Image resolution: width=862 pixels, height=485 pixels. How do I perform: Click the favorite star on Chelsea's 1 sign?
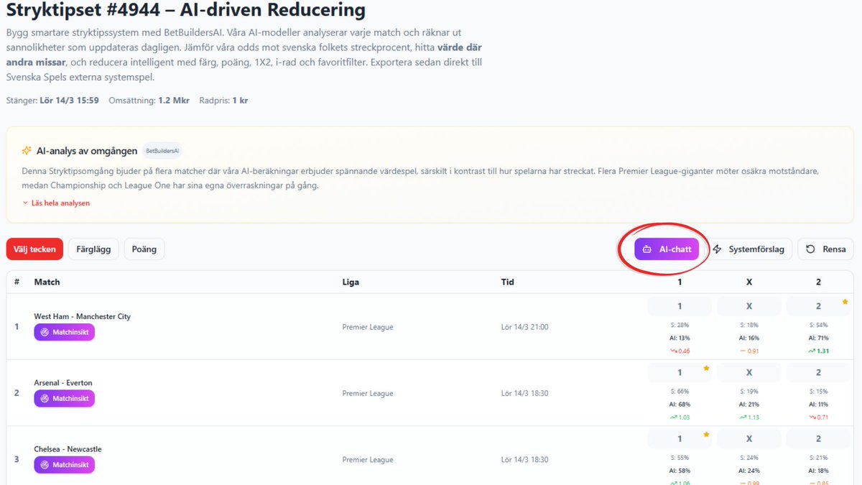click(706, 434)
